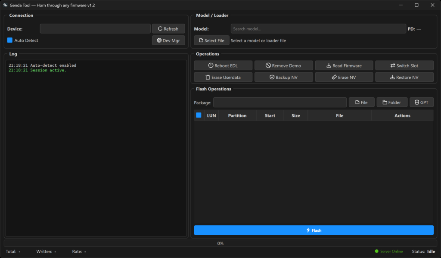Click the Package path input field

(280, 103)
